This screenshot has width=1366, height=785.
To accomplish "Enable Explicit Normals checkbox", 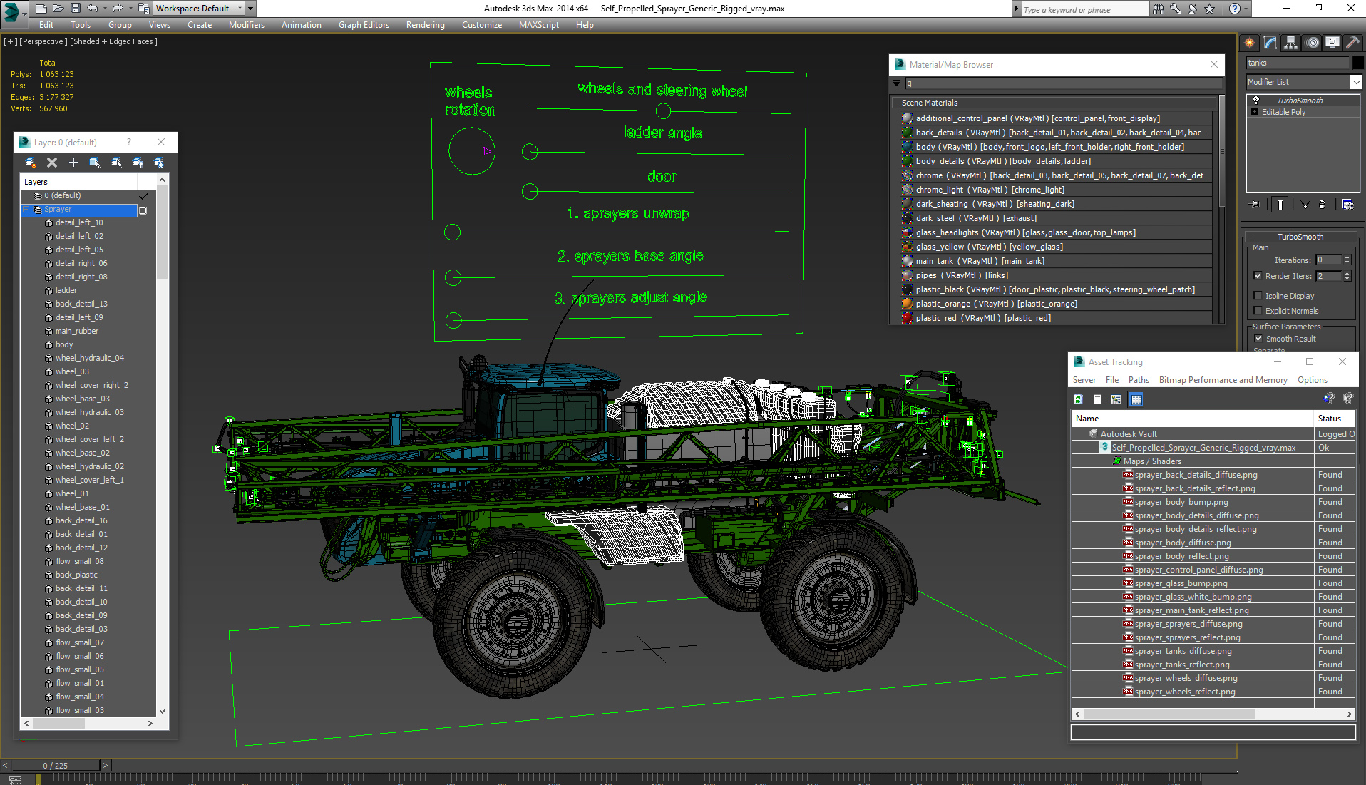I will [x=1258, y=311].
